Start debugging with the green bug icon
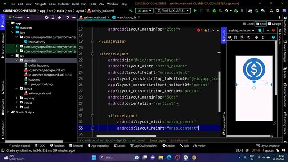The height and width of the screenshot is (162, 288). pyautogui.click(x=214, y=11)
